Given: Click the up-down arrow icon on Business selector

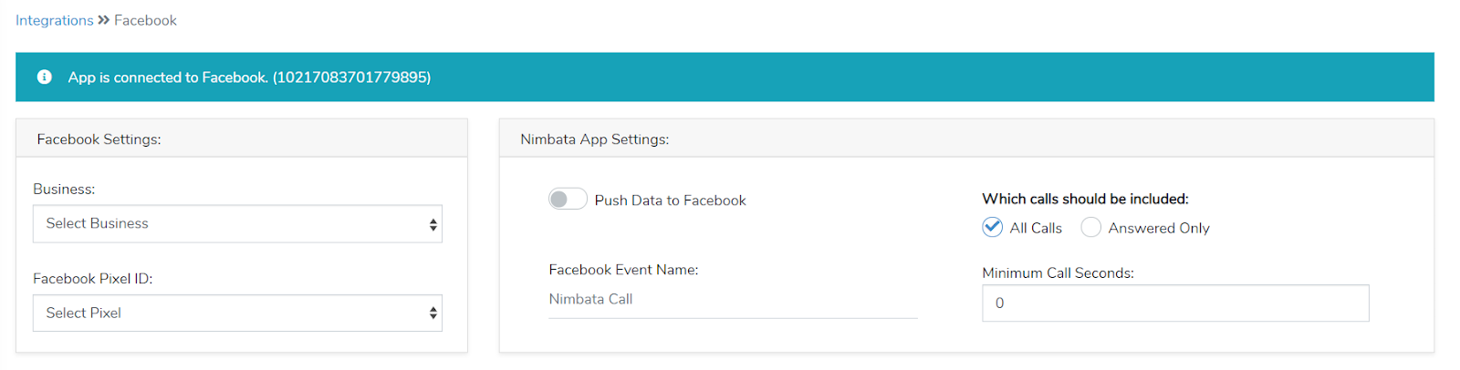Looking at the screenshot, I should click(433, 225).
